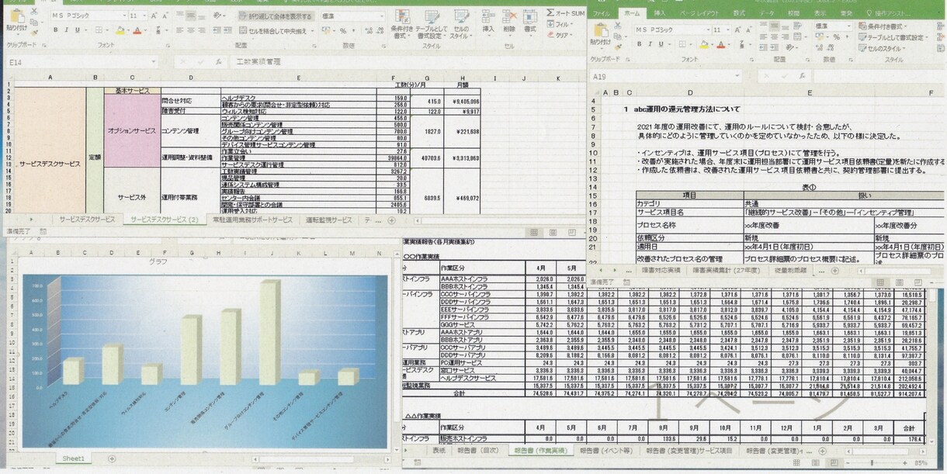This screenshot has width=947, height=474.
Task: Apply percent style in the E14 workbook
Action: pyautogui.click(x=343, y=30)
